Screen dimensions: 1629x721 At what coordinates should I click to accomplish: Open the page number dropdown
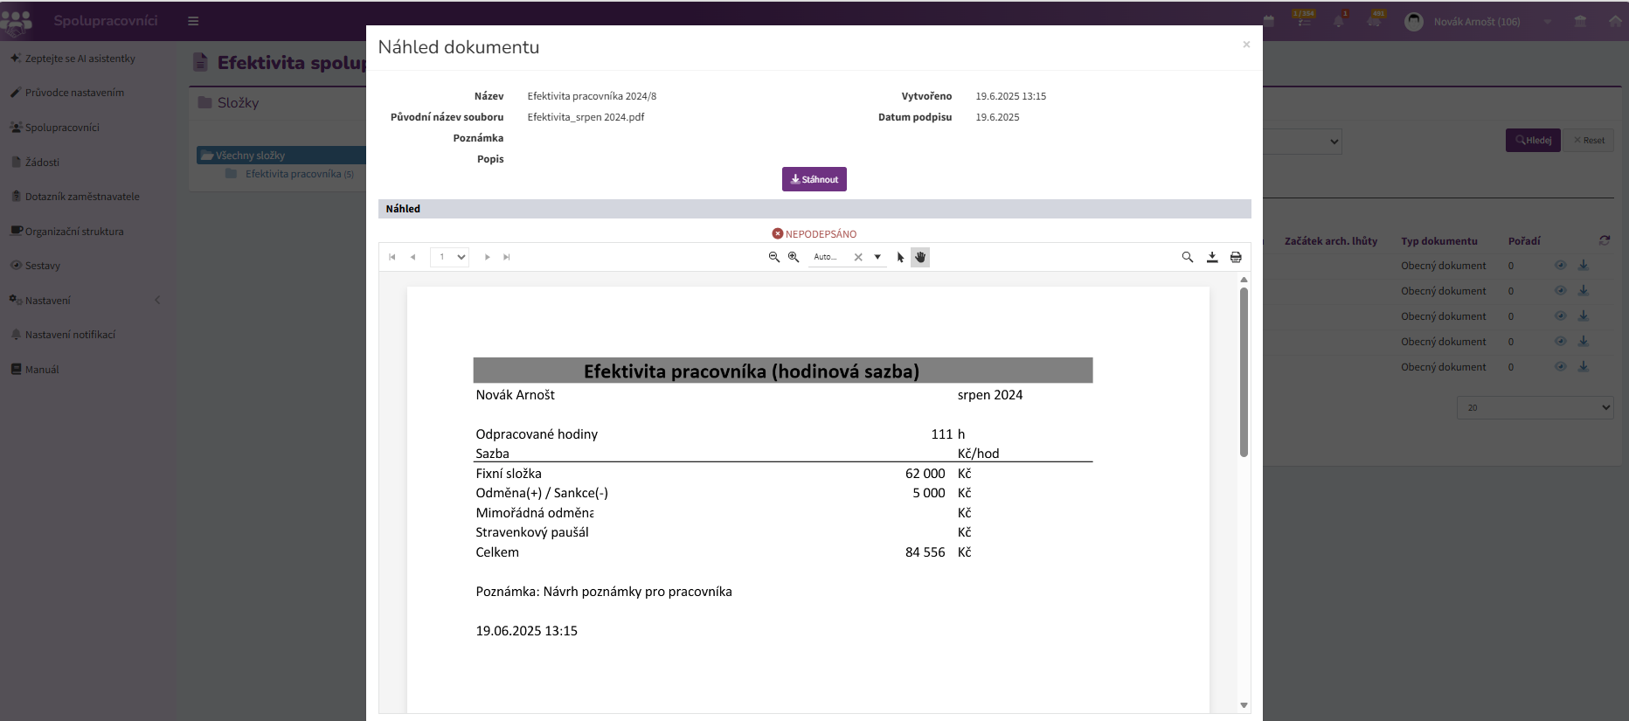(x=450, y=257)
